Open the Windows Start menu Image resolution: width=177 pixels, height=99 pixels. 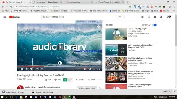2,97
